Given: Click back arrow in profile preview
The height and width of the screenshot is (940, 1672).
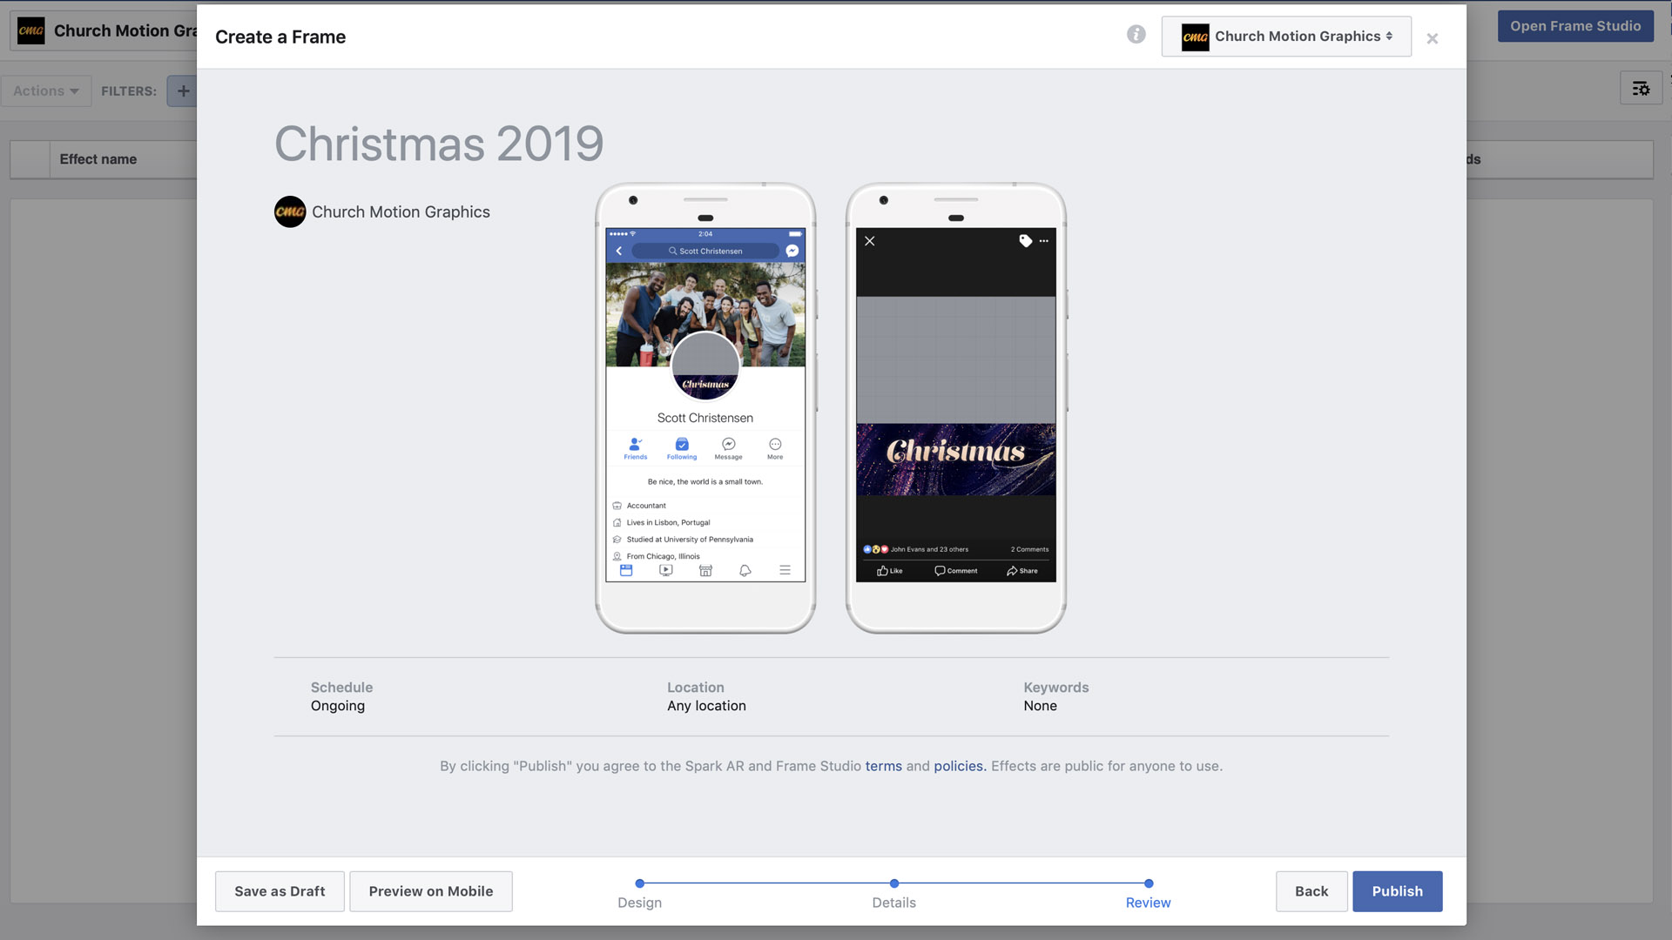Looking at the screenshot, I should tap(619, 251).
